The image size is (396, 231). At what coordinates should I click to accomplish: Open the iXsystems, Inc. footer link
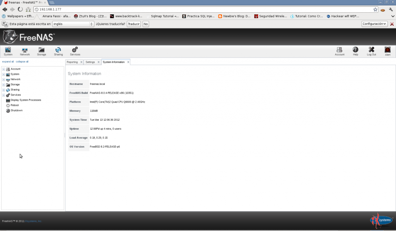pos(33,221)
